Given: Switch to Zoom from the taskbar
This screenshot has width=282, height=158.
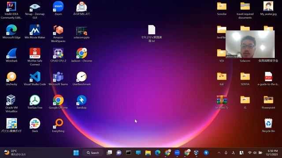Looking at the screenshot, I should 177,153.
